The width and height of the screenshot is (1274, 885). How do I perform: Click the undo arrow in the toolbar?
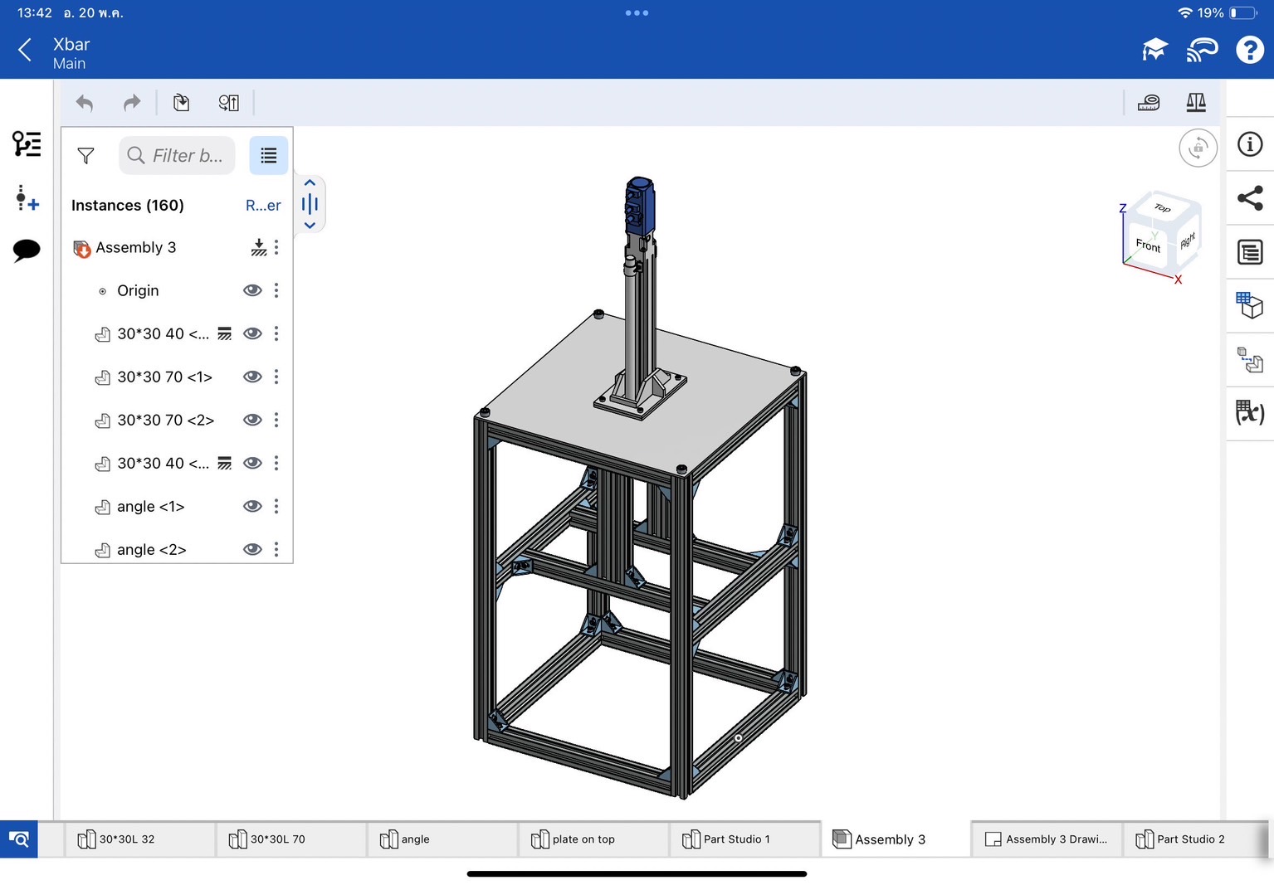coord(85,103)
